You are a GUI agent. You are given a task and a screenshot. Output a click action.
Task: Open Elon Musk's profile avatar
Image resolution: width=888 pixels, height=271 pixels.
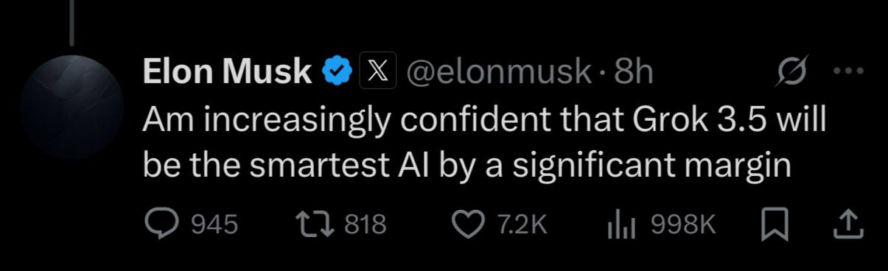click(x=72, y=105)
